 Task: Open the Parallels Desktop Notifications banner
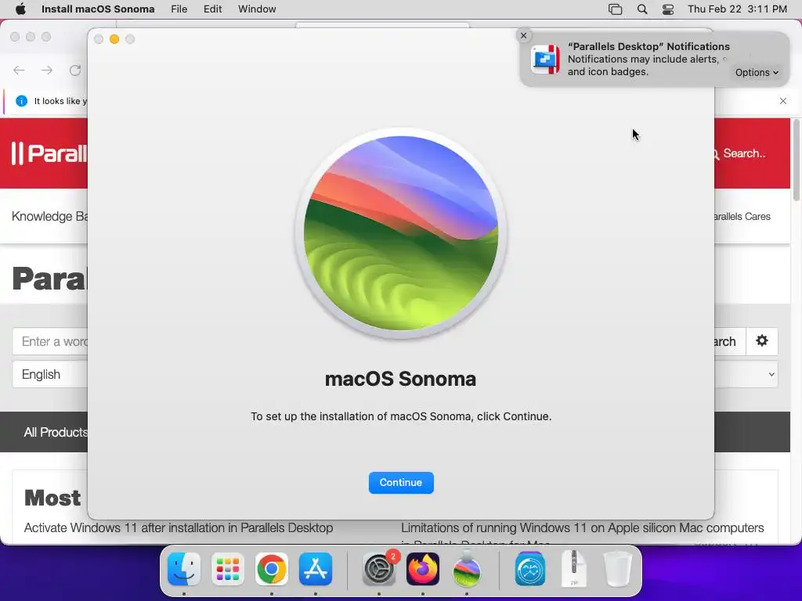(655, 59)
